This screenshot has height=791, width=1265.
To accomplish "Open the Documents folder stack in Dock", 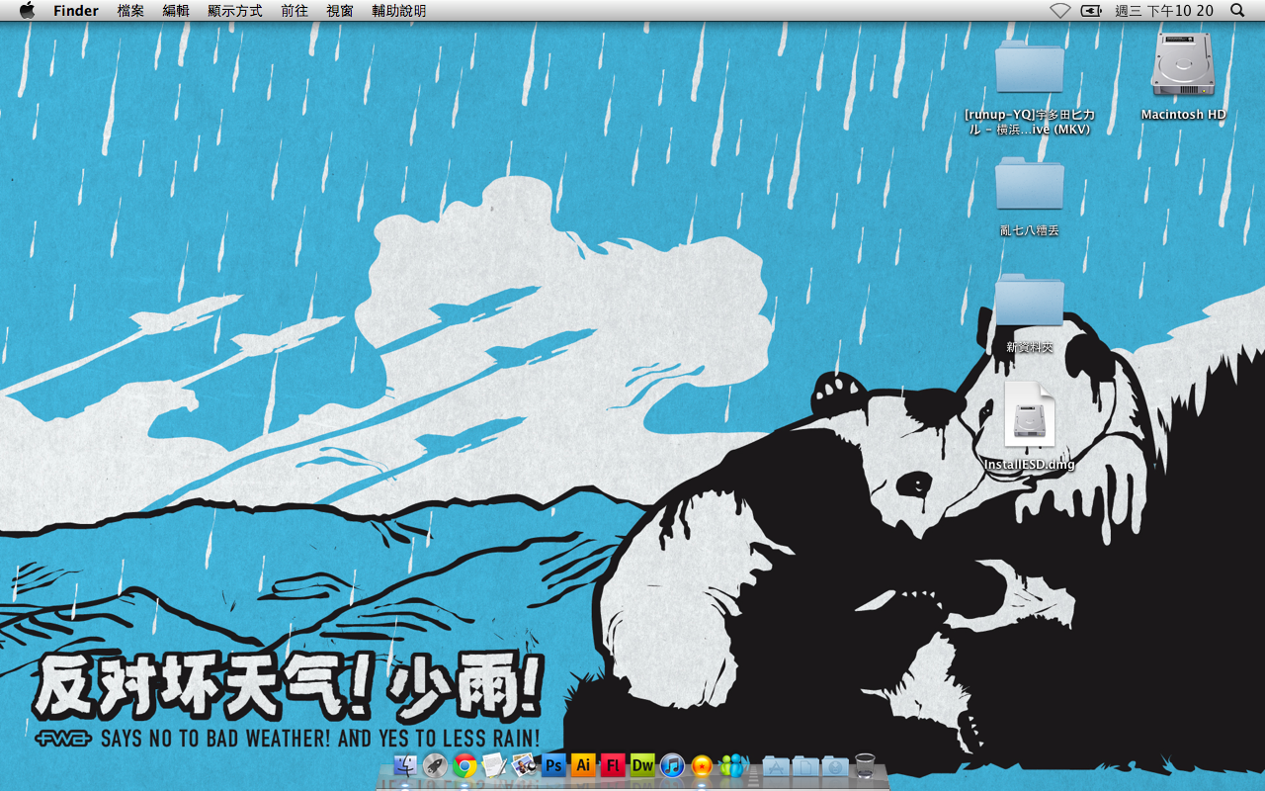I will coord(805,766).
